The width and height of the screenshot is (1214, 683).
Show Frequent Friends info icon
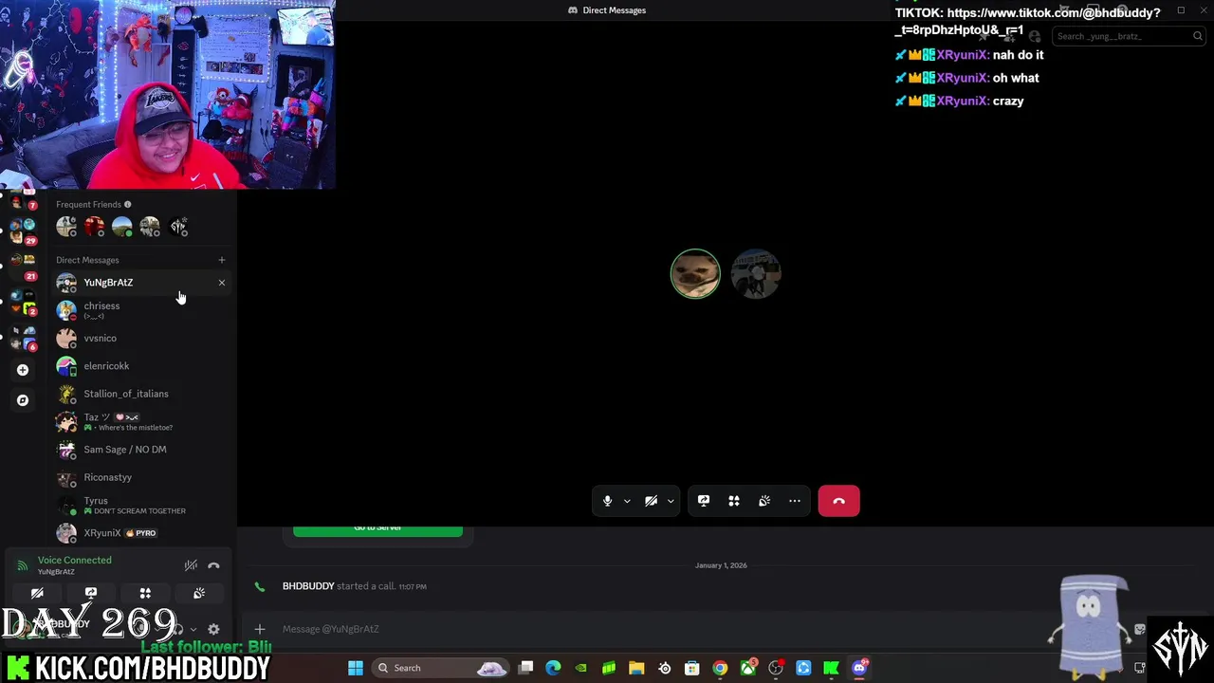coord(128,204)
